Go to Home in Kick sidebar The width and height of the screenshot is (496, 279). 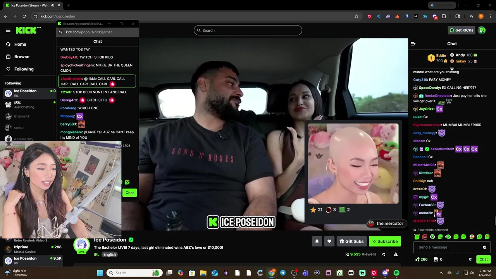[16, 44]
